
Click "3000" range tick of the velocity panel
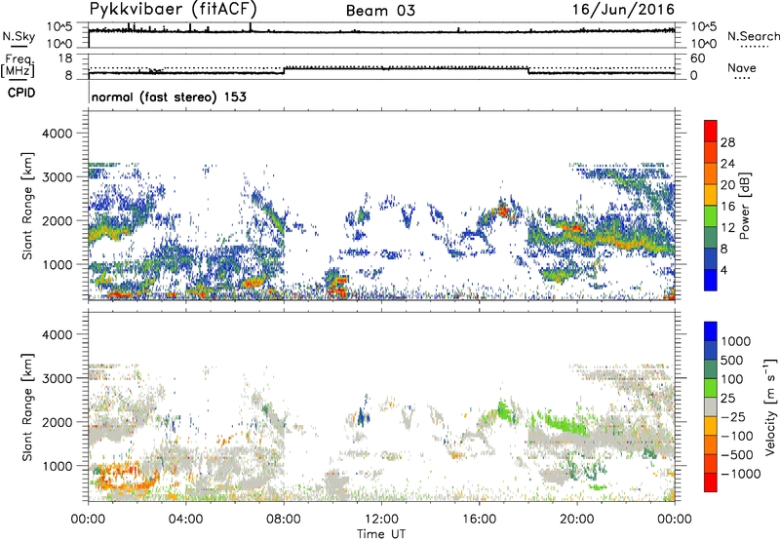57,378
